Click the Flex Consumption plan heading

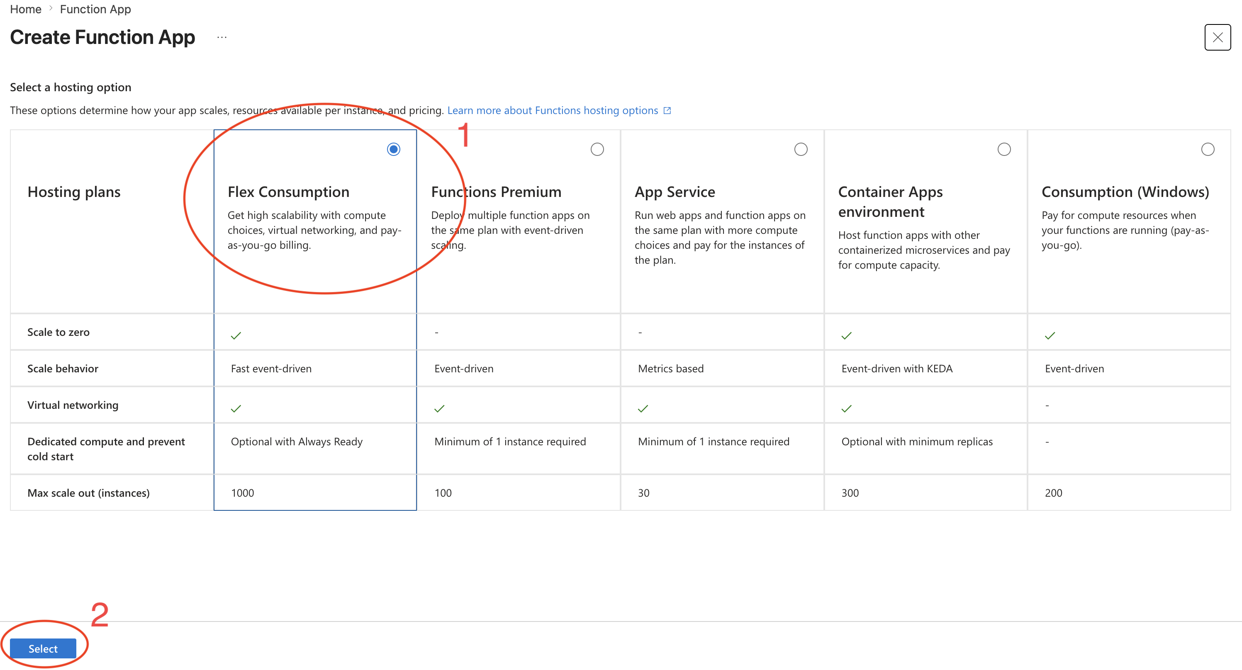click(288, 192)
